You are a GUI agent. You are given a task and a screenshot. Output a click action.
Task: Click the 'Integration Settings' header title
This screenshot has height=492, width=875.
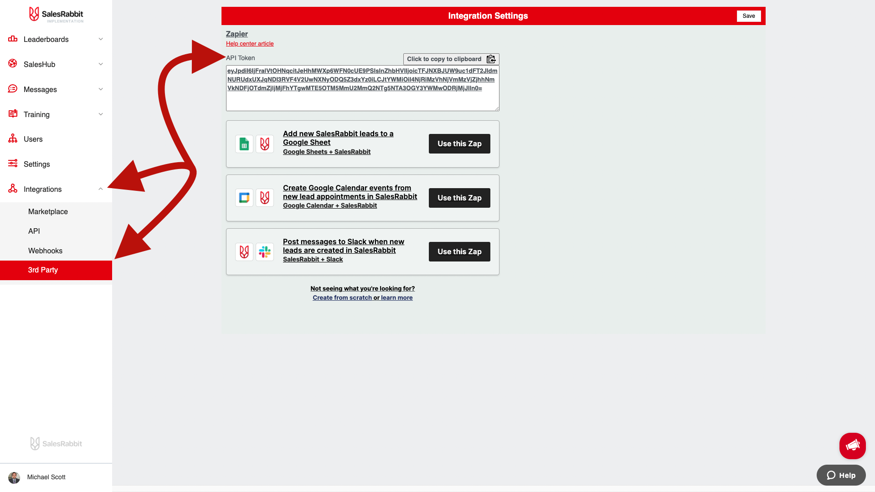488,16
